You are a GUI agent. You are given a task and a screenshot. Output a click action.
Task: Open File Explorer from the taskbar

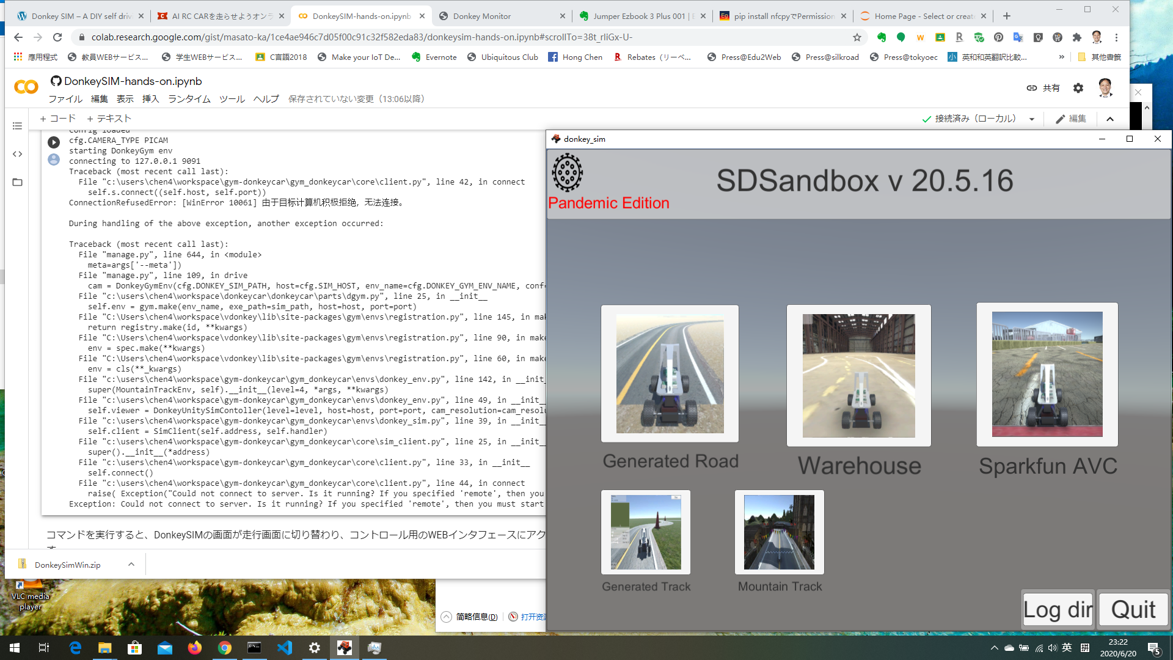[105, 648]
